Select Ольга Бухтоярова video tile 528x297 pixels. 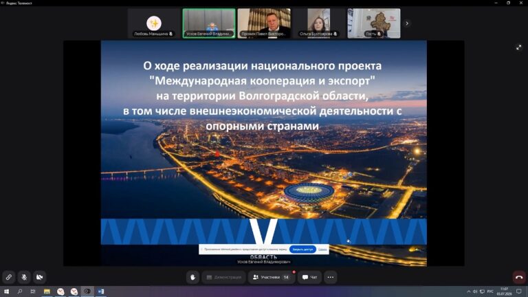point(319,23)
